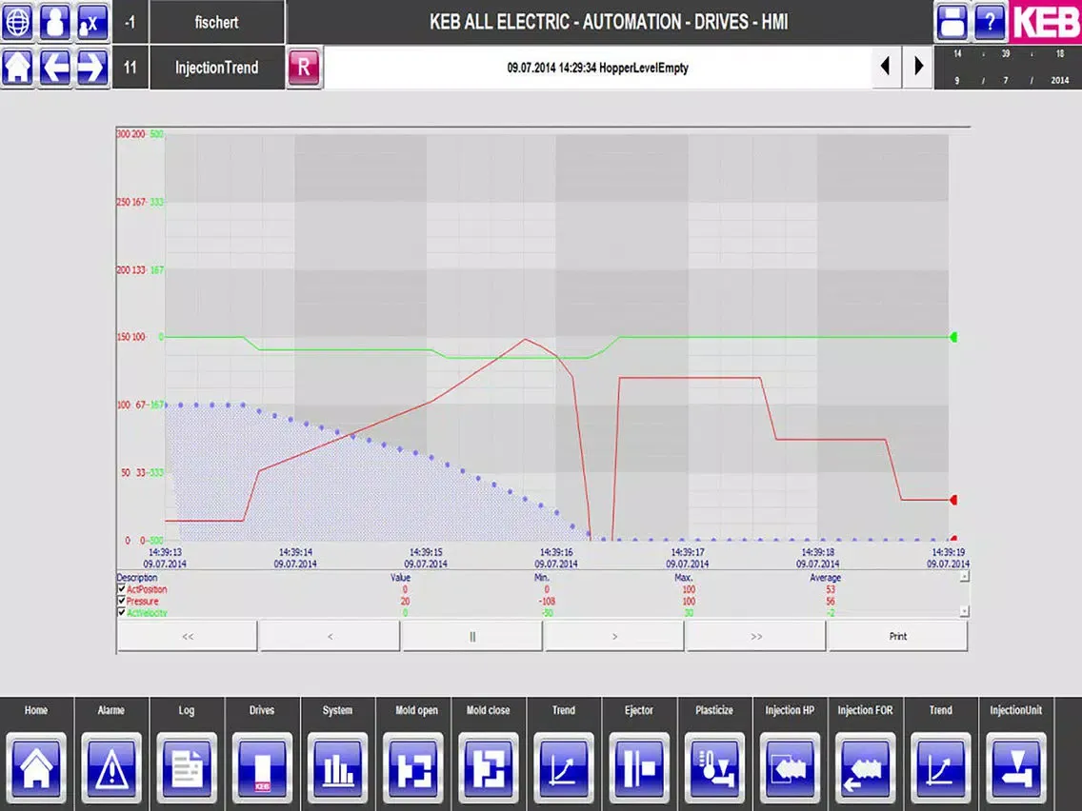The height and width of the screenshot is (811, 1082).
Task: Click the globe language icon
Action: click(x=17, y=22)
